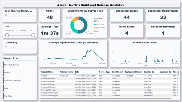Click the Test legend color marker
182x102 pixels.
(x=95, y=21)
